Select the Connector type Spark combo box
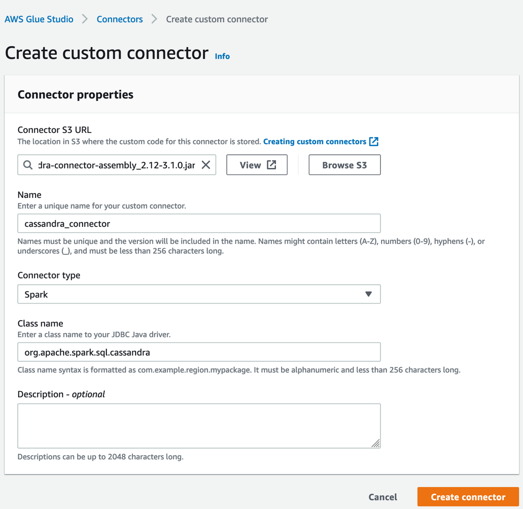This screenshot has width=523, height=509. 193,294
